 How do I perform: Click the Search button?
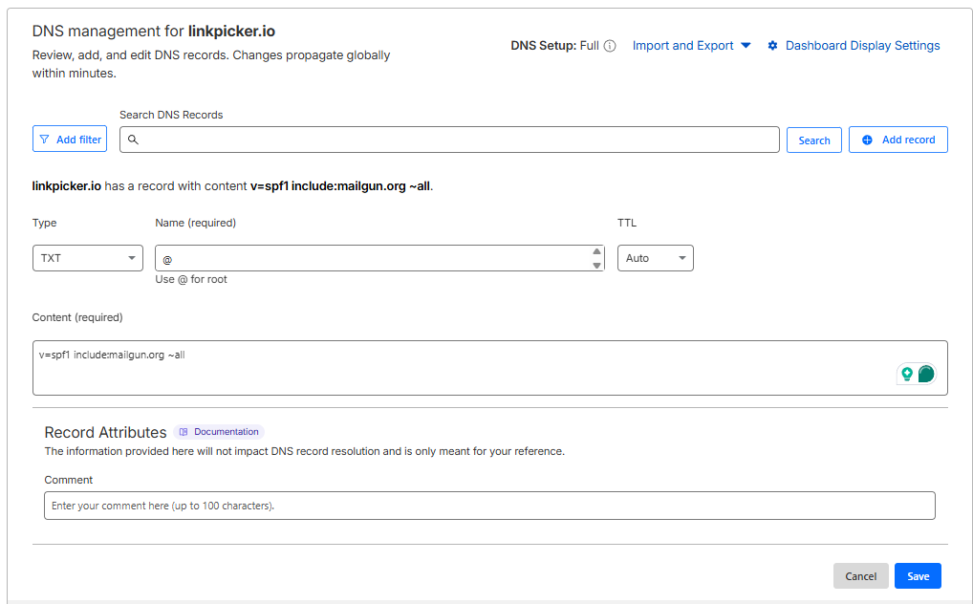tap(814, 140)
